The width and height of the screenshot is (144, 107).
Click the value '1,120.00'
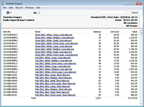(x=133, y=38)
